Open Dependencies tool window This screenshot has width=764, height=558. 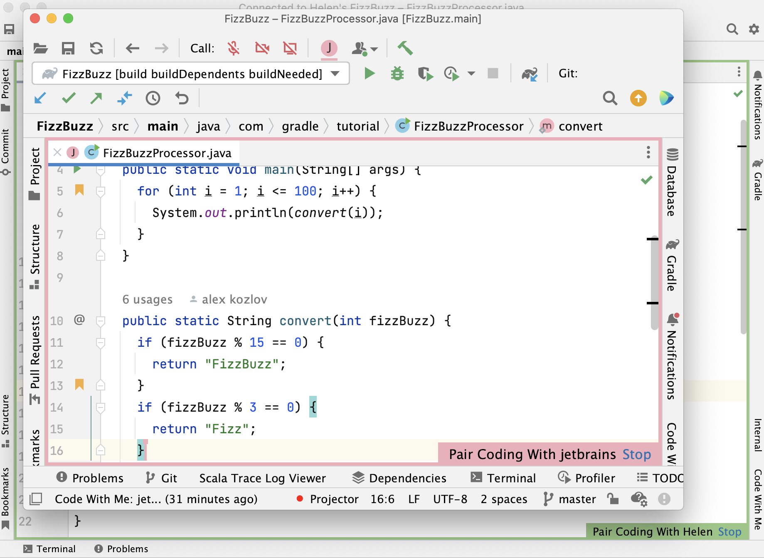coord(399,478)
